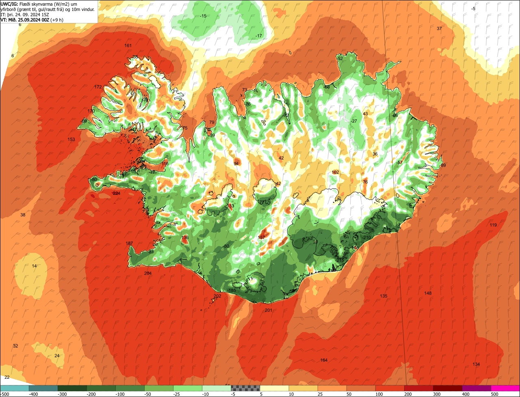Click the pale yellow 5 to 10 legend swatch
The image size is (520, 397).
click(274, 388)
